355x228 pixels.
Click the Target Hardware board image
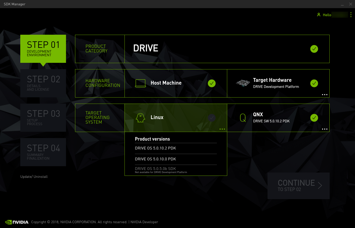[x=243, y=83]
